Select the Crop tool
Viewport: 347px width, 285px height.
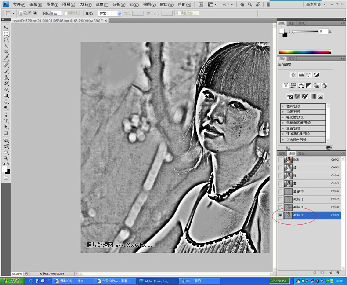point(6,52)
